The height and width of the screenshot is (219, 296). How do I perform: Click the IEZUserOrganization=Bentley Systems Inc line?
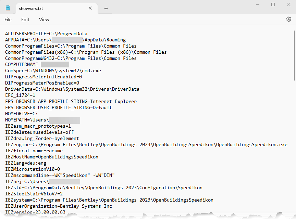pos(59,206)
